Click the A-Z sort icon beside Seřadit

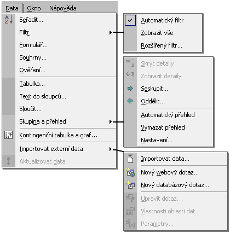click(x=9, y=20)
